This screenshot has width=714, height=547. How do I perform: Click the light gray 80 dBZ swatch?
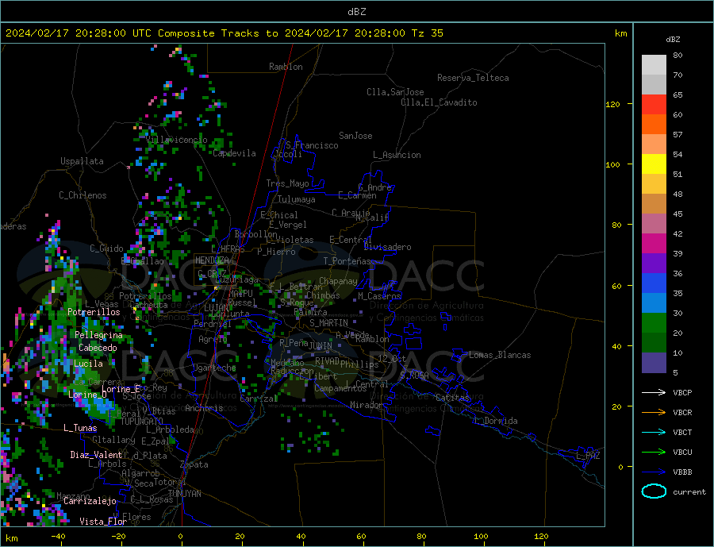click(654, 65)
